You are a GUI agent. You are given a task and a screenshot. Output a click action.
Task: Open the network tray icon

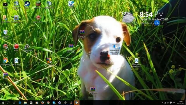165,103
